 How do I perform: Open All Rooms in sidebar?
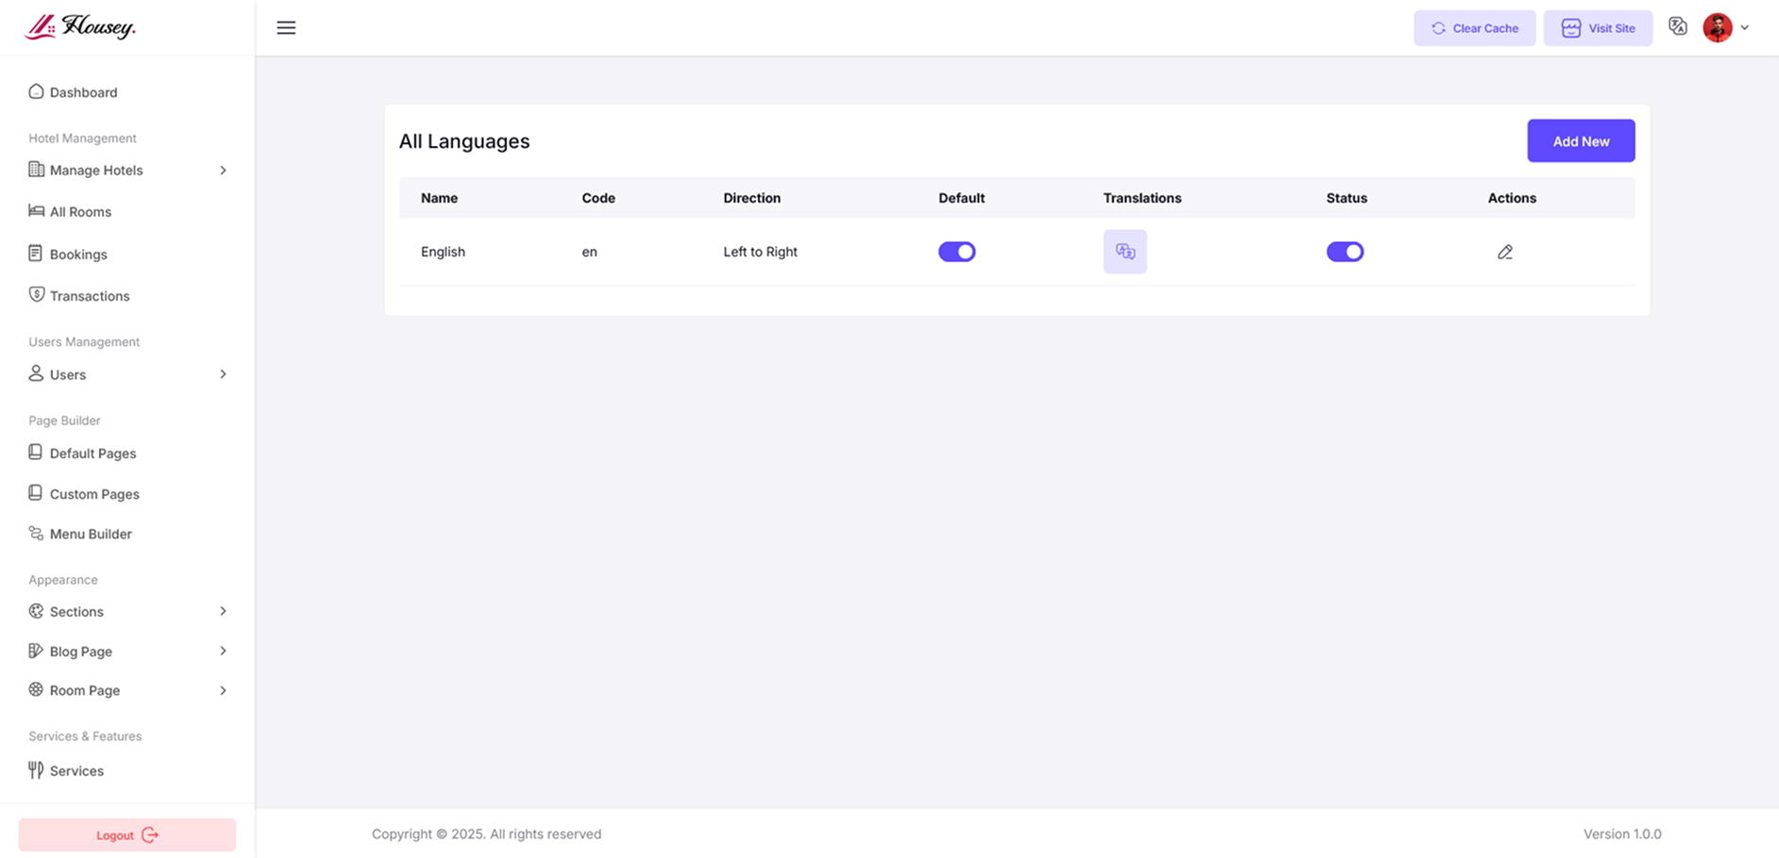coord(80,212)
